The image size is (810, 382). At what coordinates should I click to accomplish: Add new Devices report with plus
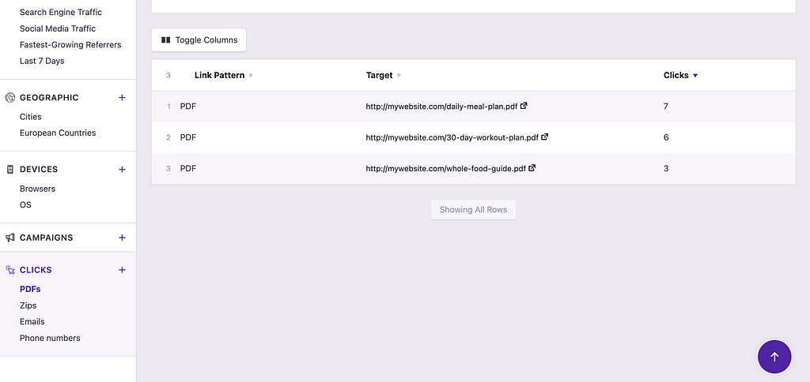click(x=122, y=170)
